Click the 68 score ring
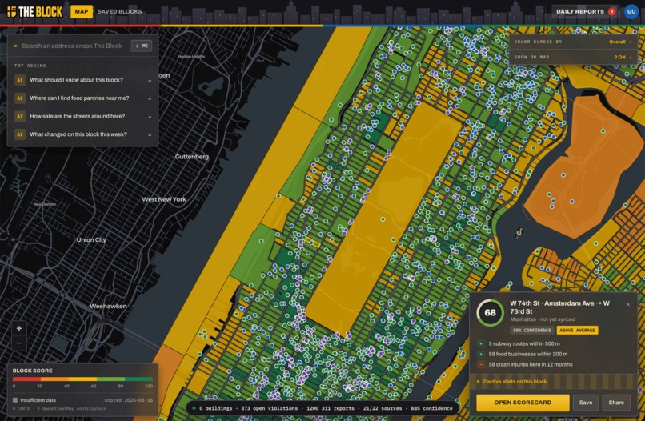The width and height of the screenshot is (645, 421). tap(490, 313)
